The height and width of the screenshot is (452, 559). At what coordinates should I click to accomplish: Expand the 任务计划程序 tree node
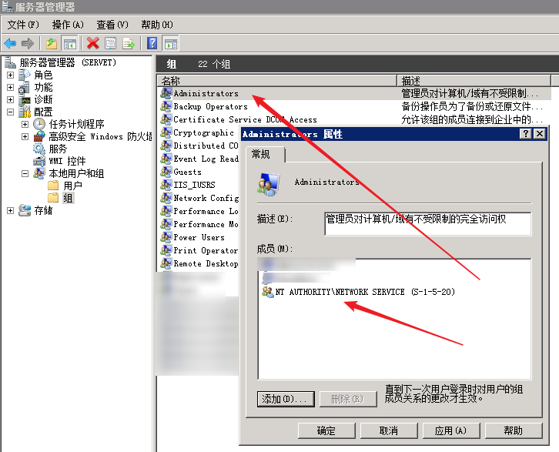[x=25, y=124]
